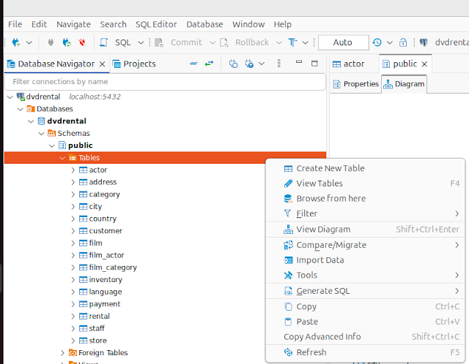Choose View Tables in context menu
The width and height of the screenshot is (469, 364).
point(365,183)
